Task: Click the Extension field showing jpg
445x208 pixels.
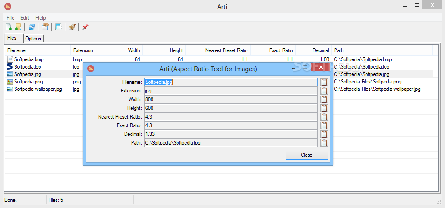Action: 231,91
